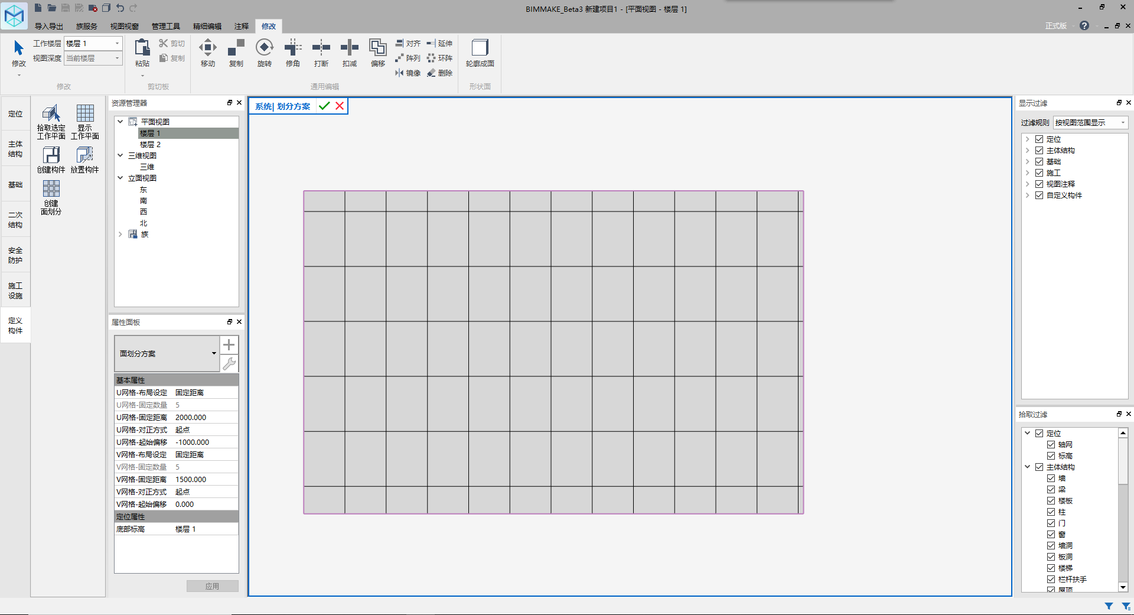Select the 复制 (Copy) tool in 通用编辑
This screenshot has width=1134, height=615.
click(236, 53)
